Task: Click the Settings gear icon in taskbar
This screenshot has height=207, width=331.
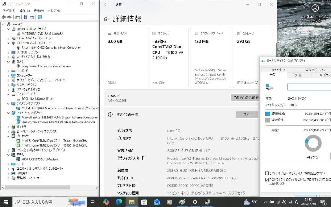Action: [x=195, y=202]
